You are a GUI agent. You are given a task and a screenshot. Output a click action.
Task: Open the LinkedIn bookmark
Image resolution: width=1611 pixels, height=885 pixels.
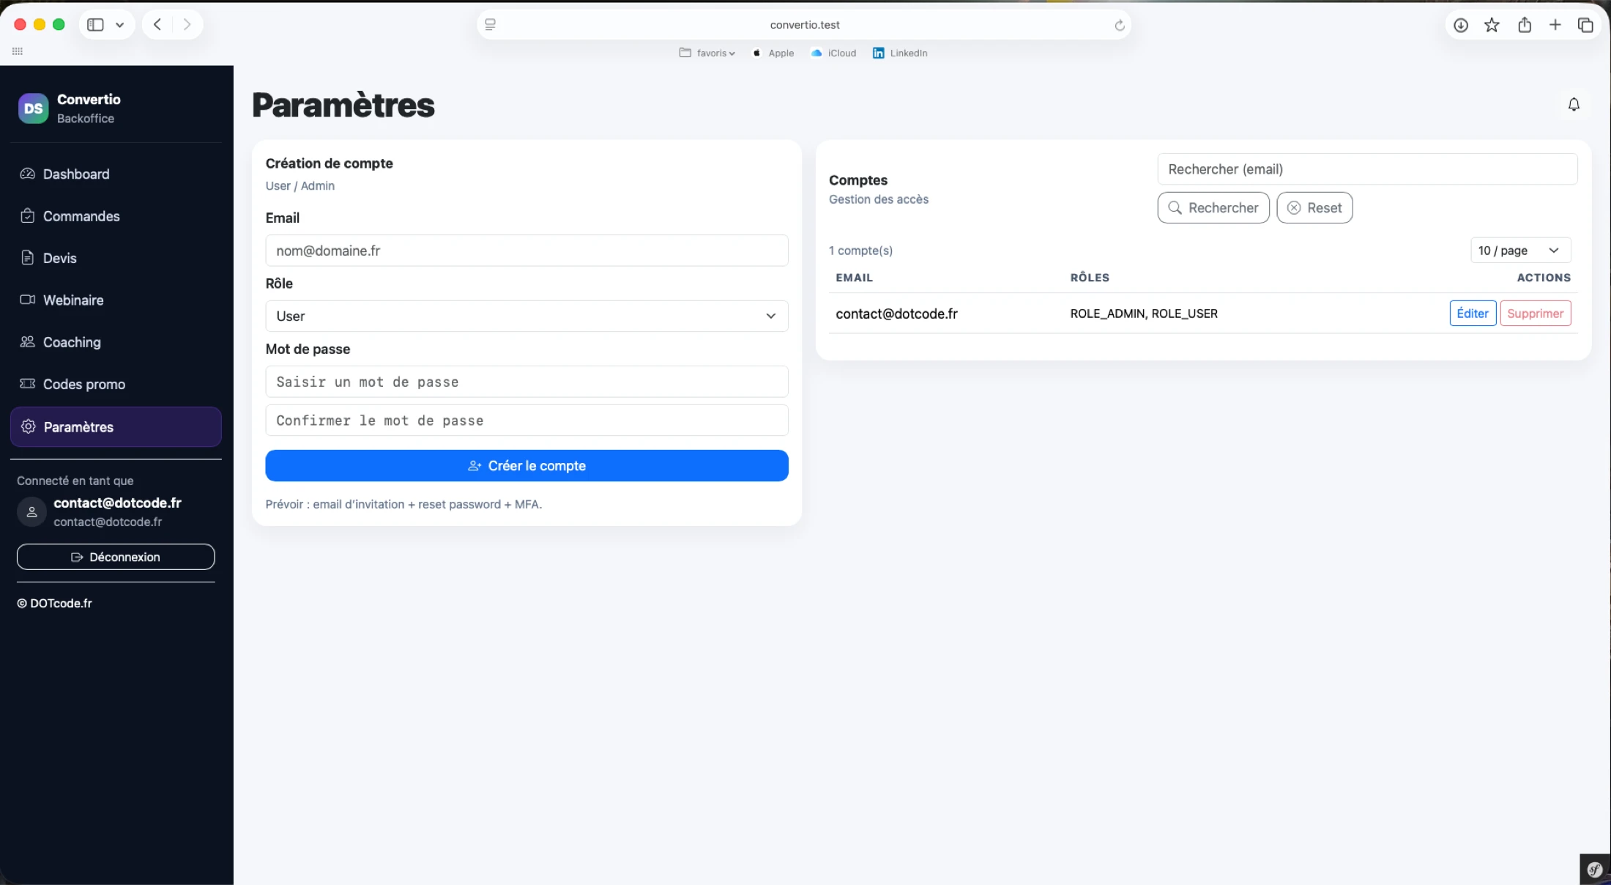[900, 53]
